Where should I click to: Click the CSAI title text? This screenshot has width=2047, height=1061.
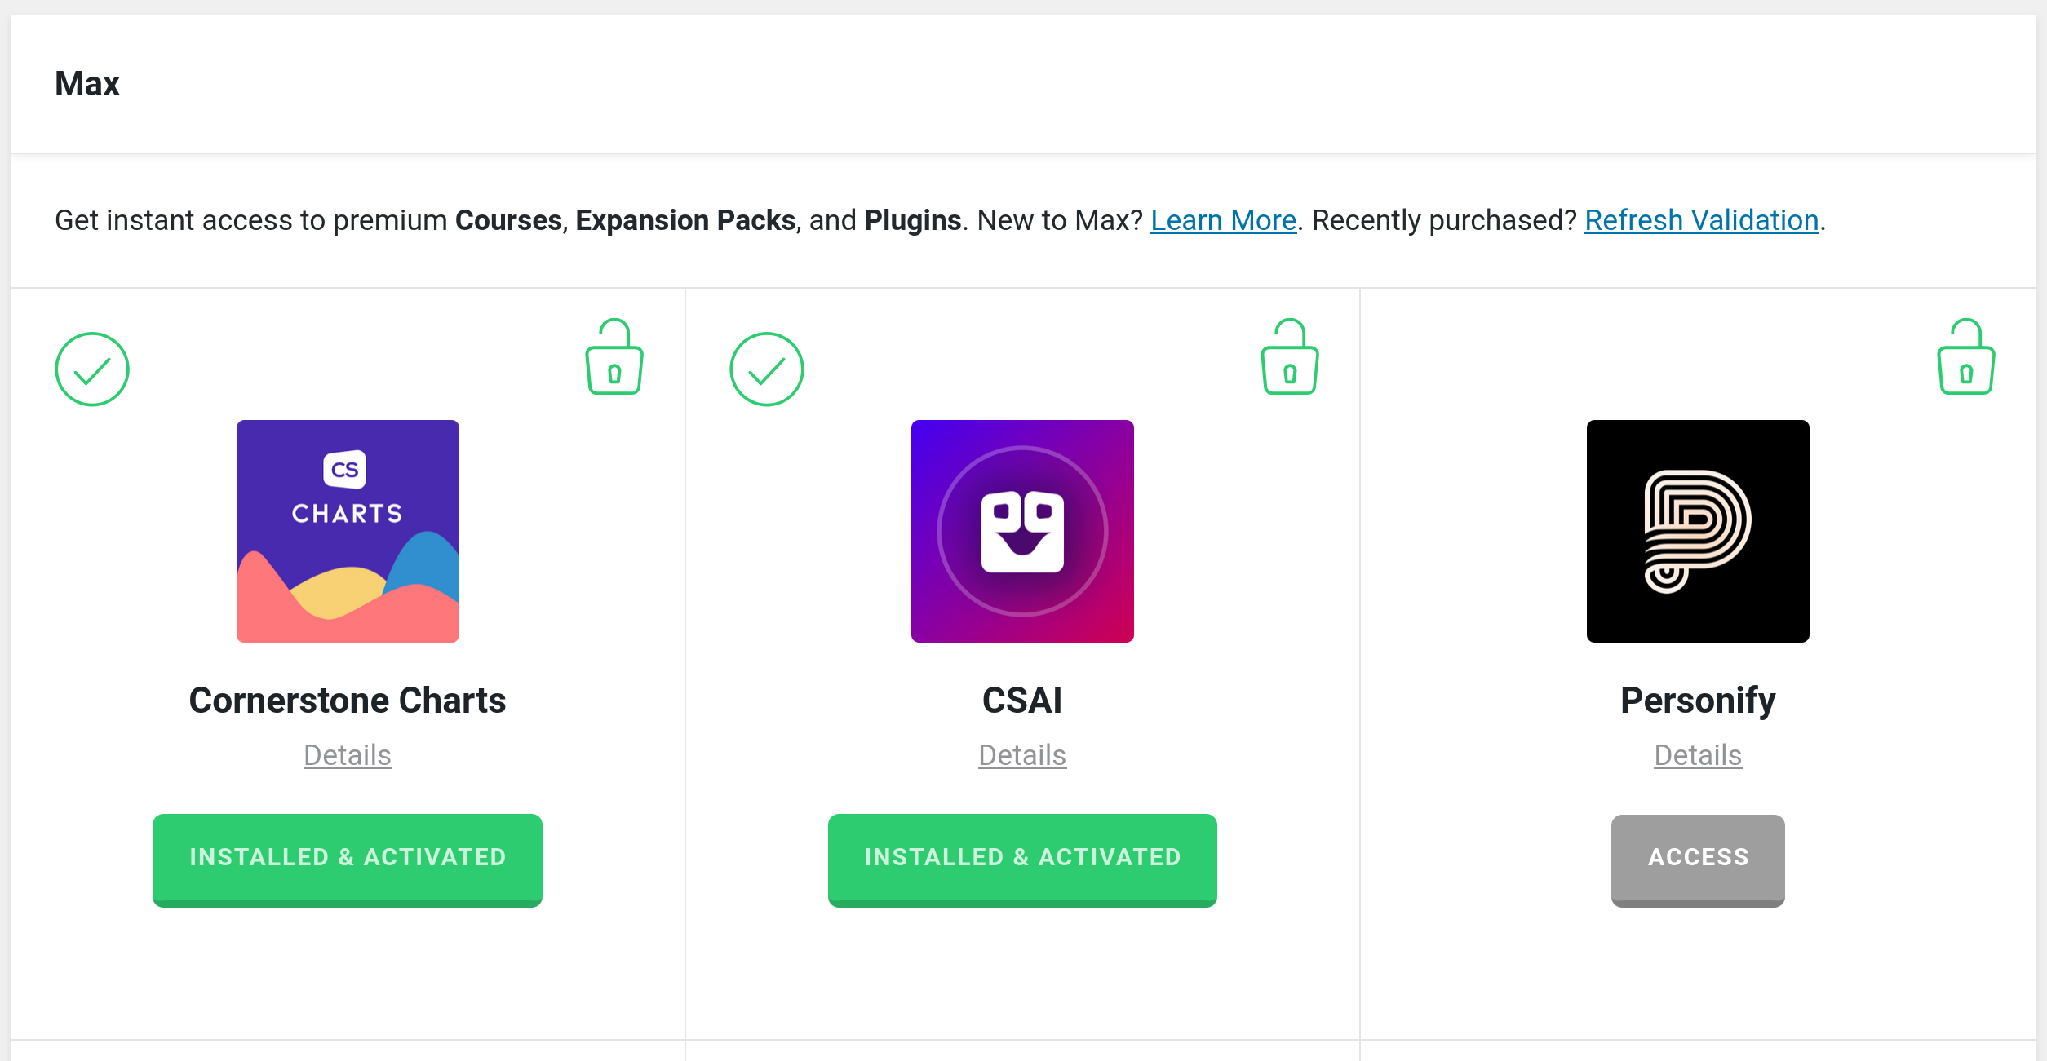pos(1022,701)
